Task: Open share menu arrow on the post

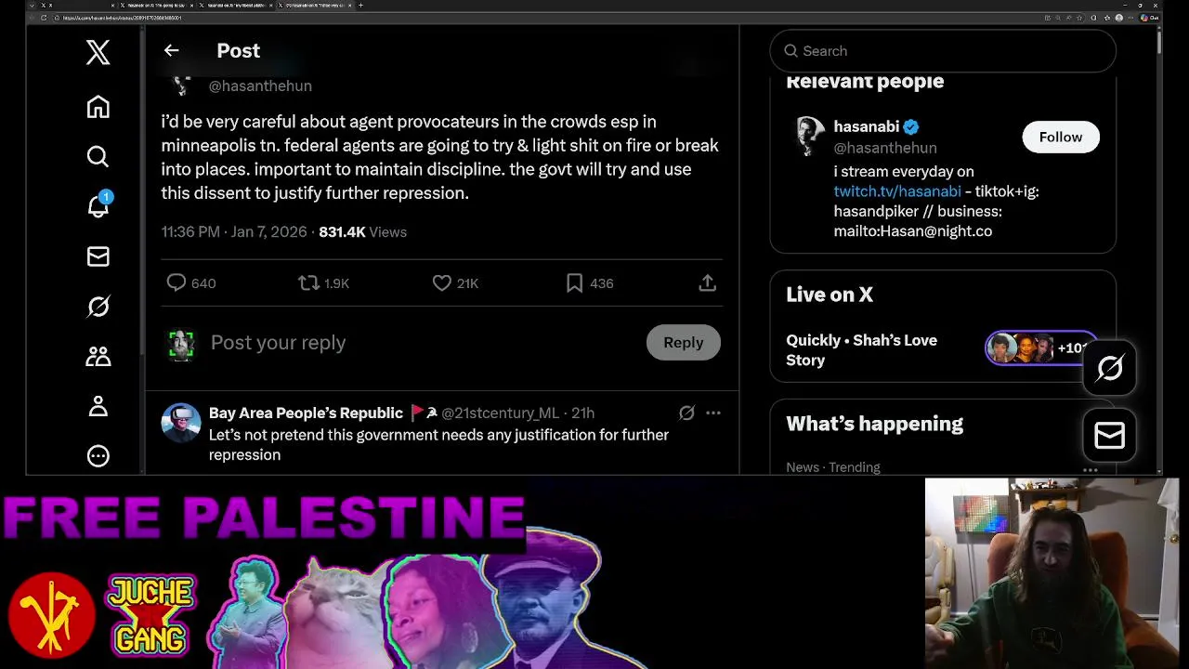Action: pyautogui.click(x=707, y=282)
